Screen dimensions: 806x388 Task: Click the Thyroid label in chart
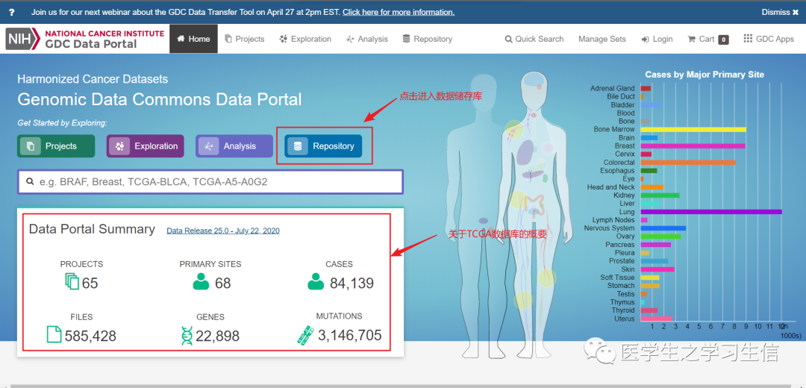point(623,310)
